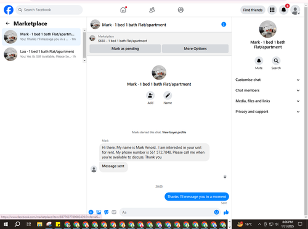Open Windows Start menu

point(6,224)
